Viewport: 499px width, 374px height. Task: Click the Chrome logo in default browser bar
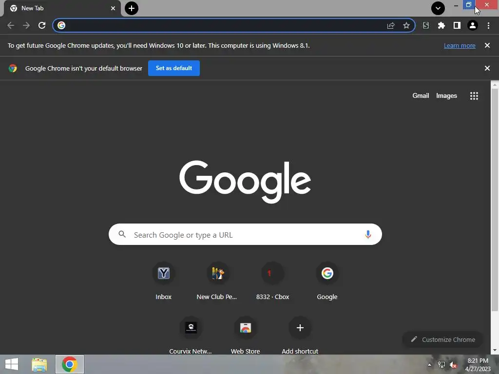[x=13, y=68]
